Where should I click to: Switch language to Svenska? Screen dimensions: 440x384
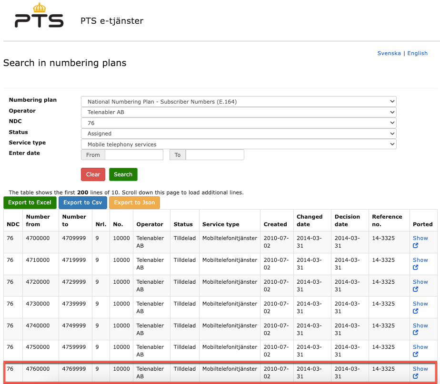pos(389,53)
